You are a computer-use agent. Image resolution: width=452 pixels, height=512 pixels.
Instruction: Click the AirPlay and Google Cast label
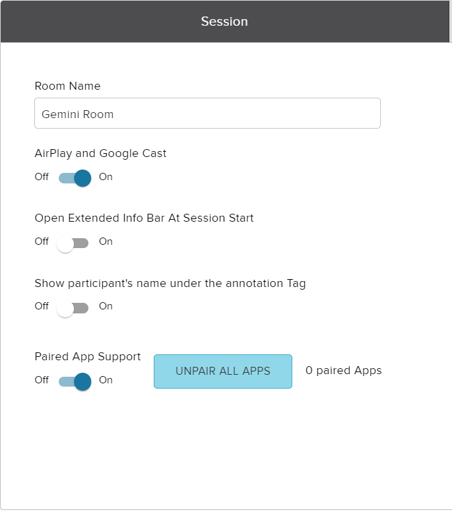pyautogui.click(x=100, y=153)
